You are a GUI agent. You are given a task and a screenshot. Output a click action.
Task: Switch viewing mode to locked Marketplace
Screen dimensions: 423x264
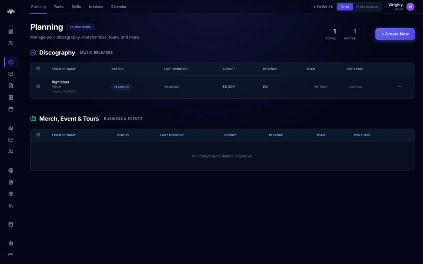367,7
